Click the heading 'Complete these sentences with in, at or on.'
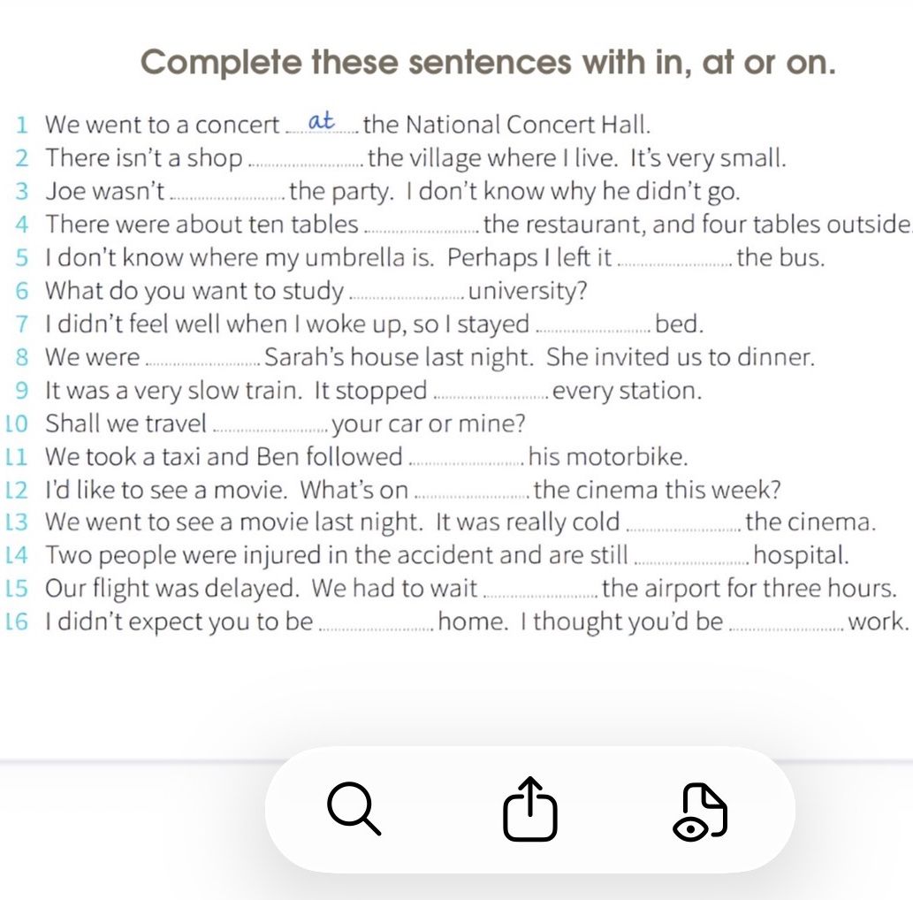The height and width of the screenshot is (900, 913). pos(488,62)
